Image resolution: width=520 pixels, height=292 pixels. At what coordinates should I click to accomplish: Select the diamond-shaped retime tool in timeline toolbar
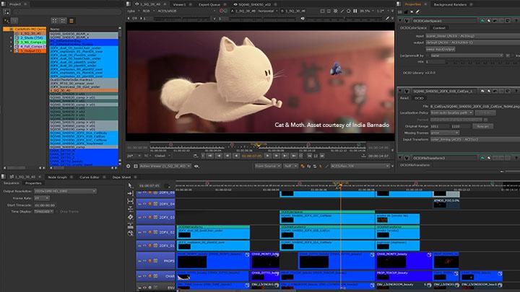(x=130, y=217)
